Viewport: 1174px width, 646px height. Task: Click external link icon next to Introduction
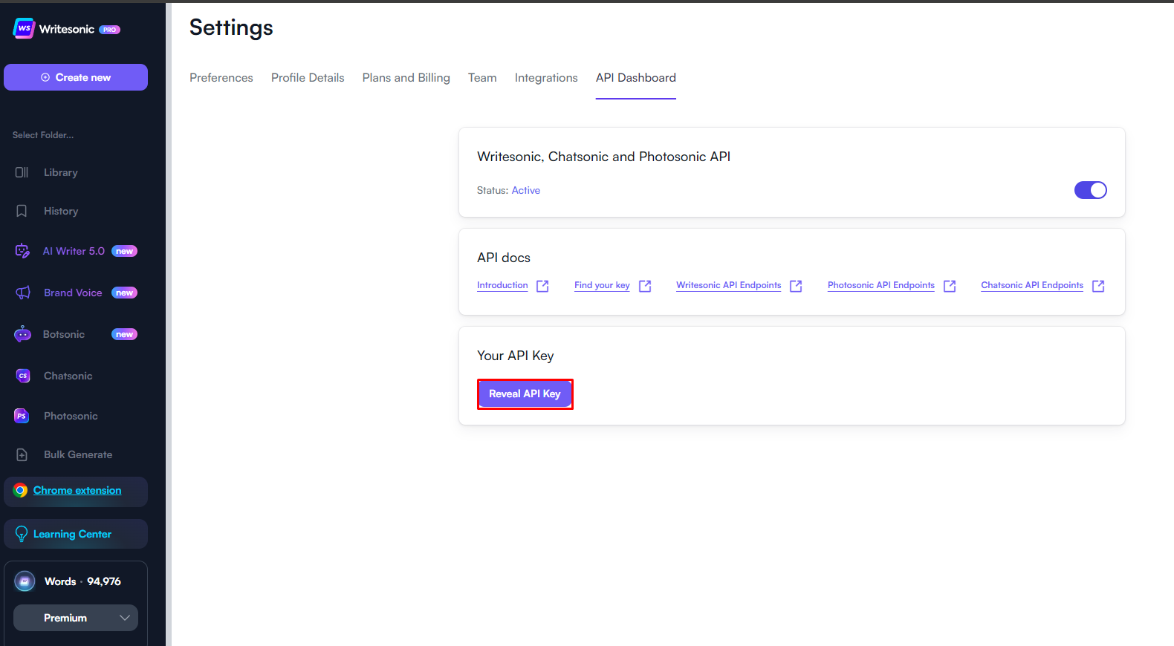coord(542,286)
